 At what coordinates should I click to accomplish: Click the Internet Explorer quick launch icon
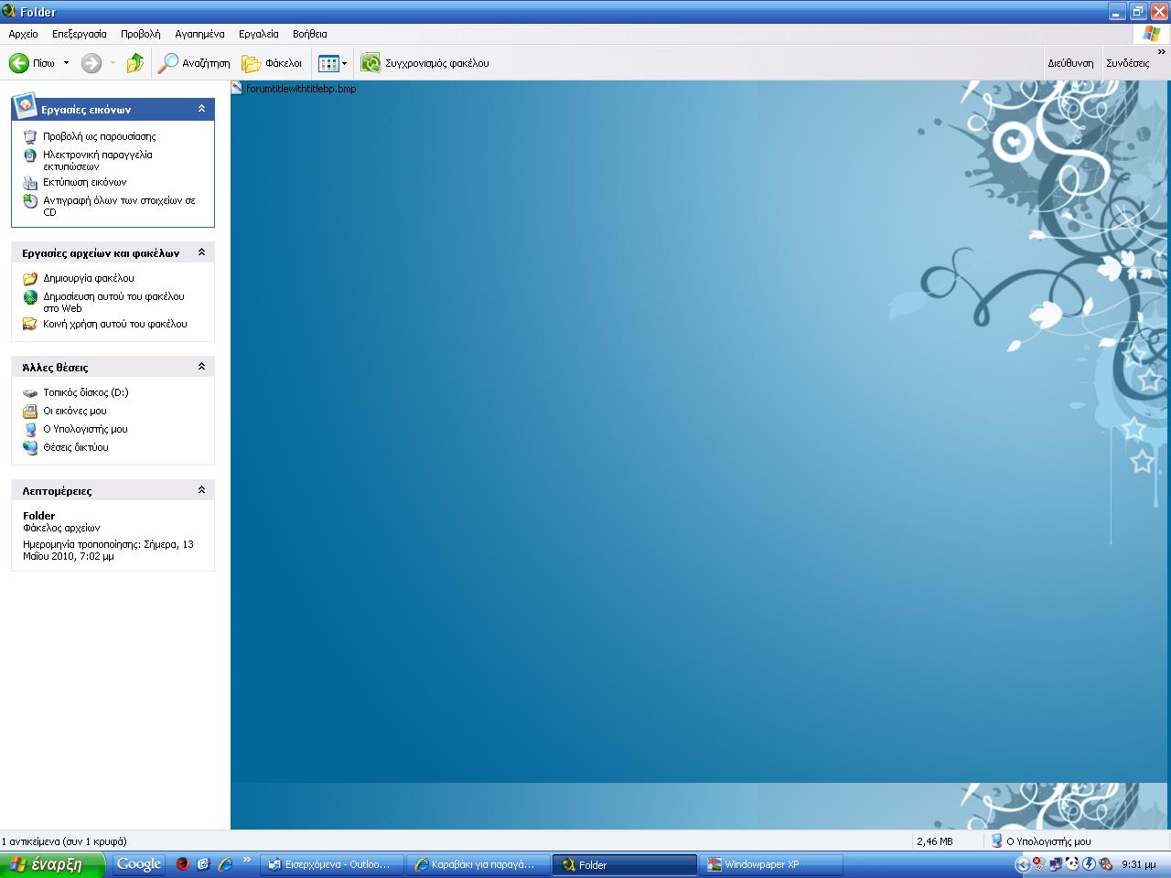coord(224,863)
